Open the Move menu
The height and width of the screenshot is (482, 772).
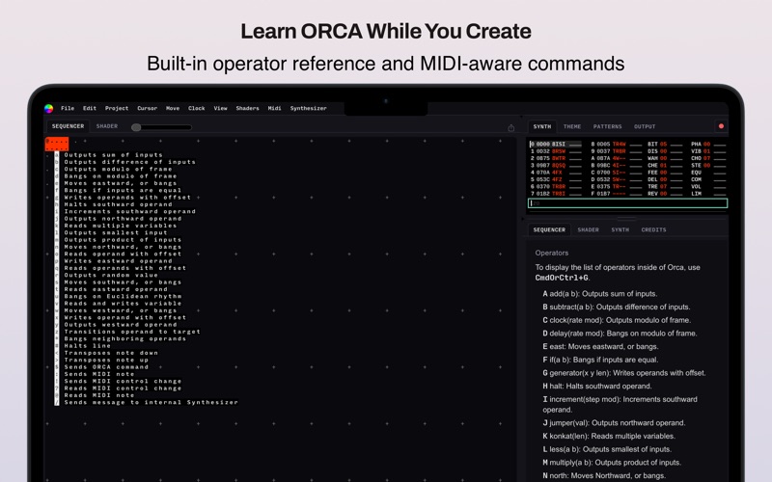point(173,108)
